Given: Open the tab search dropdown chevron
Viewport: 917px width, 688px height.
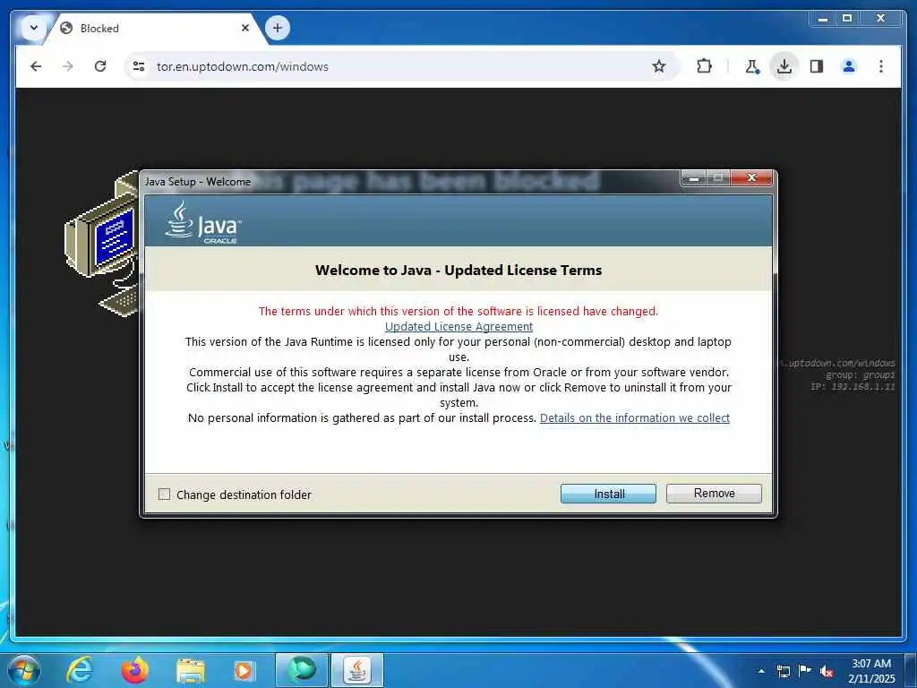Looking at the screenshot, I should tap(34, 28).
